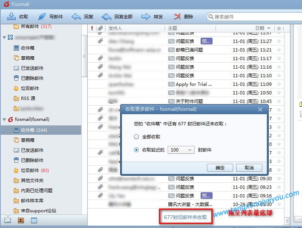Viewport: 302px width, 228px height.
Task: Open the 内测已处理问题 folder
Action: [33, 191]
